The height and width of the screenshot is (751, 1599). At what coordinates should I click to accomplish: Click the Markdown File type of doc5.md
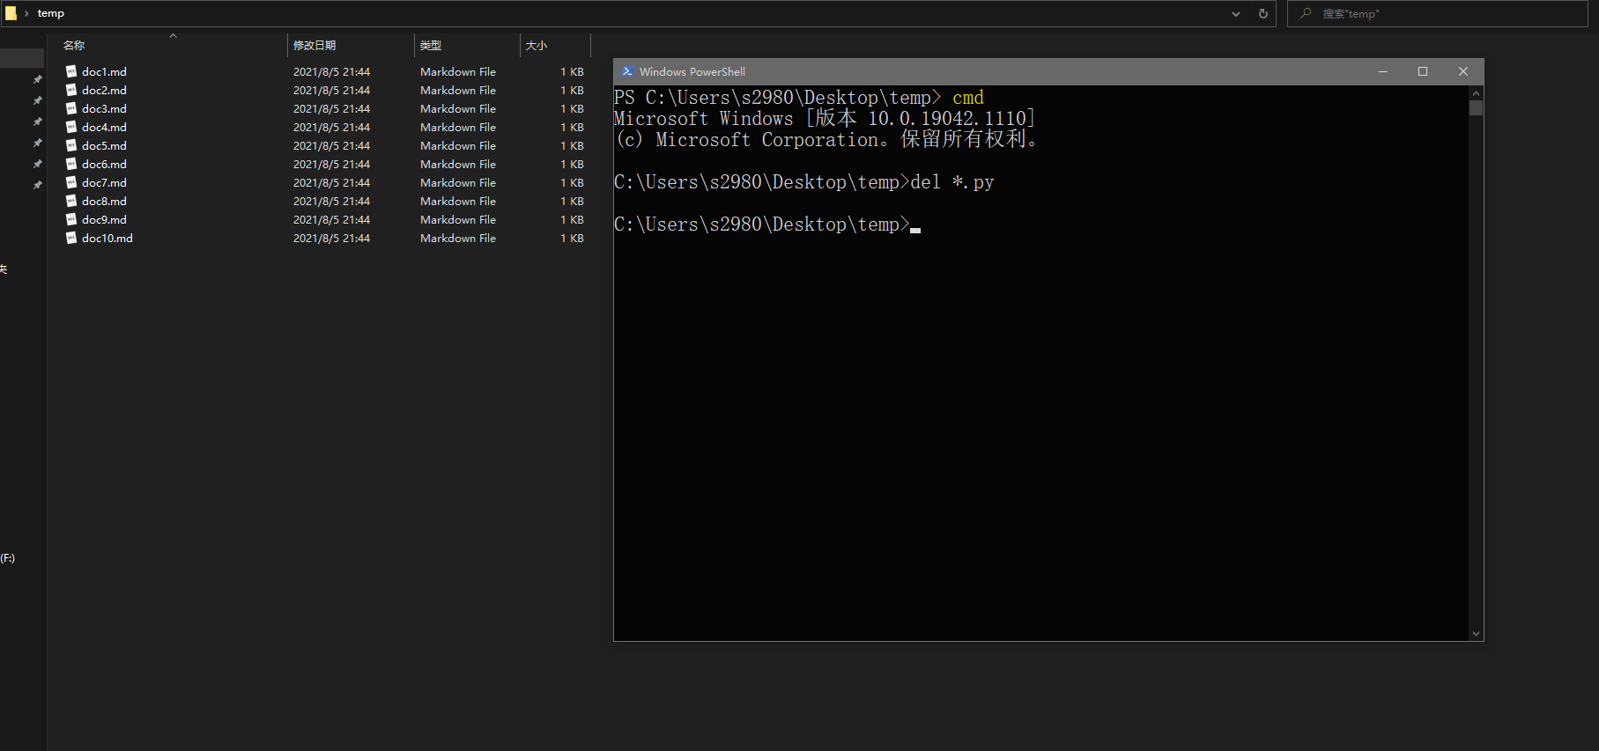click(x=458, y=145)
